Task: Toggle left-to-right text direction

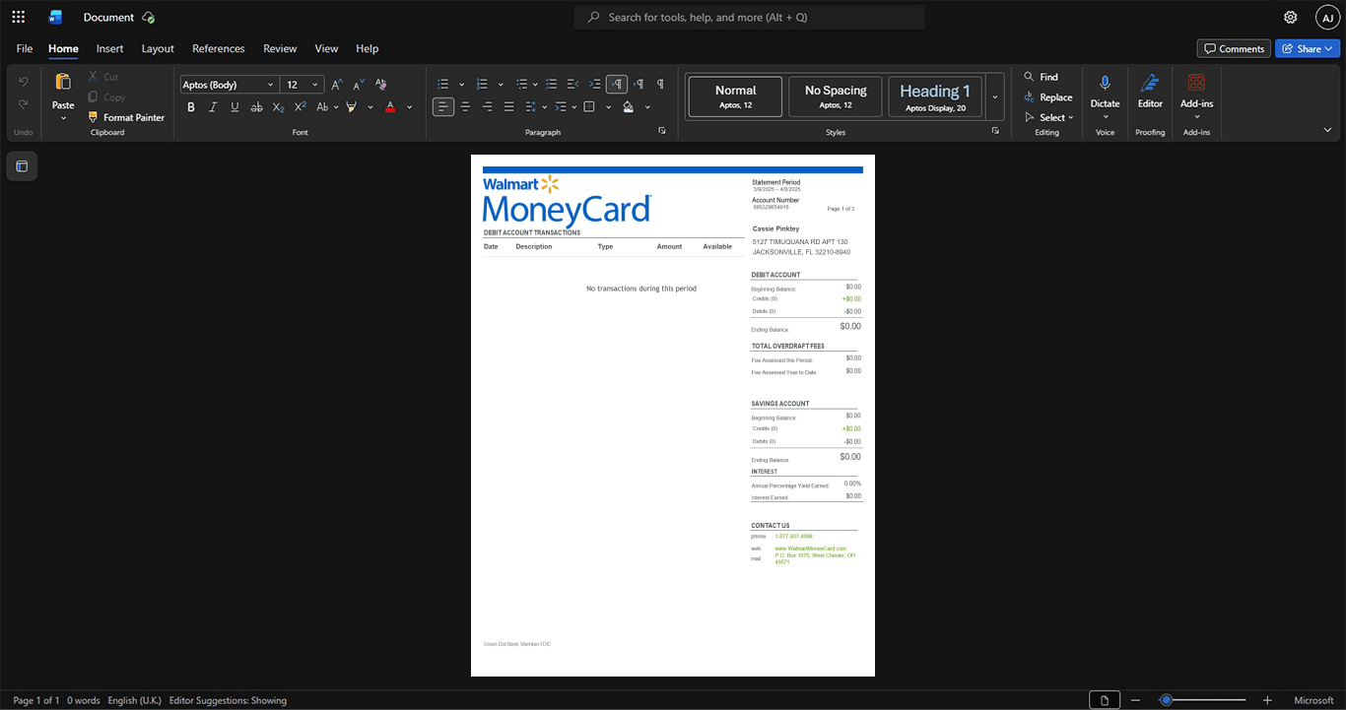Action: (617, 85)
